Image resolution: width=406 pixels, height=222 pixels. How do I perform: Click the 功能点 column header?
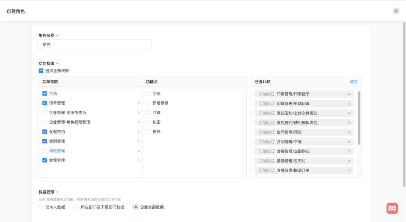[152, 82]
